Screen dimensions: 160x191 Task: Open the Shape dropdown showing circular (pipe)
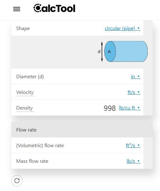[123, 28]
